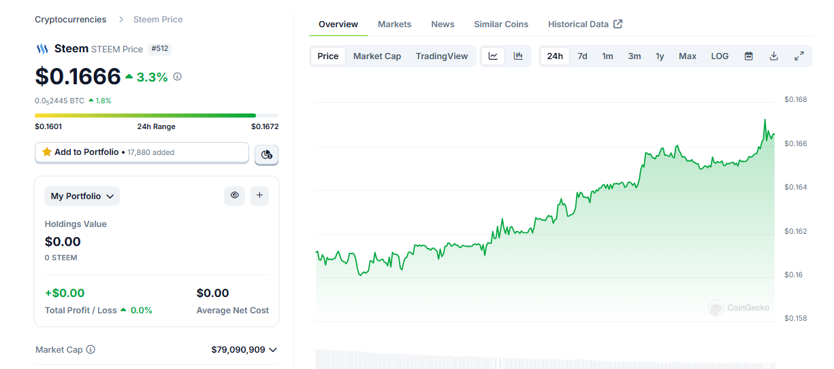Open the portfolio pie chart icon button
Screen dimensions: 834x369
pyautogui.click(x=266, y=155)
